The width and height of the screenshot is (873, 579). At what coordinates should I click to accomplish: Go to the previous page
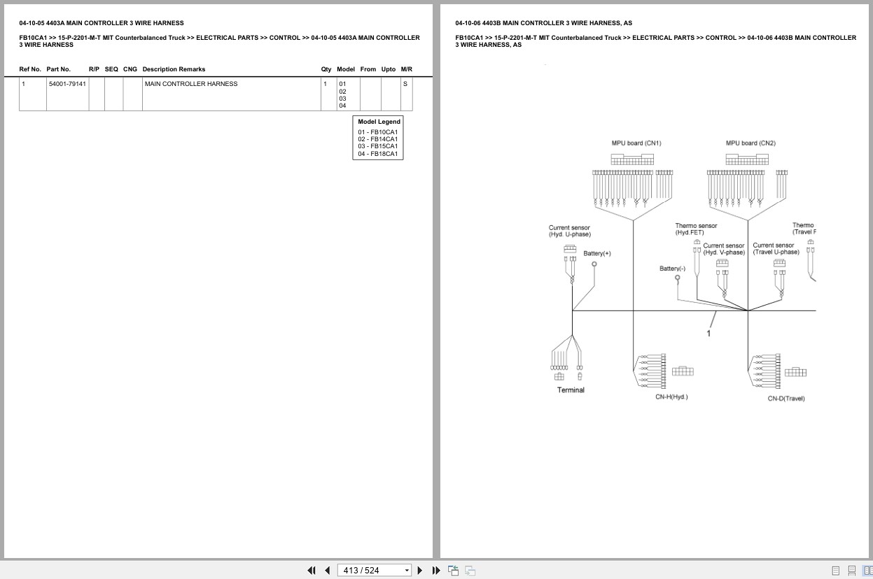pos(327,571)
